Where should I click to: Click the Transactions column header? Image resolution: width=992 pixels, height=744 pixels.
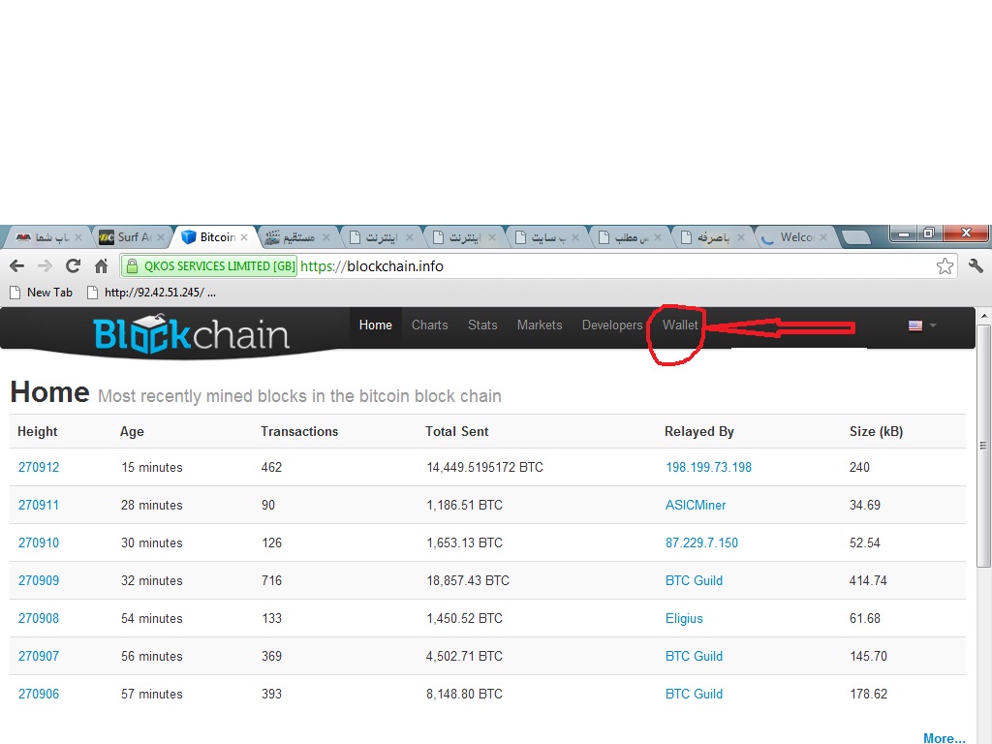coord(299,431)
